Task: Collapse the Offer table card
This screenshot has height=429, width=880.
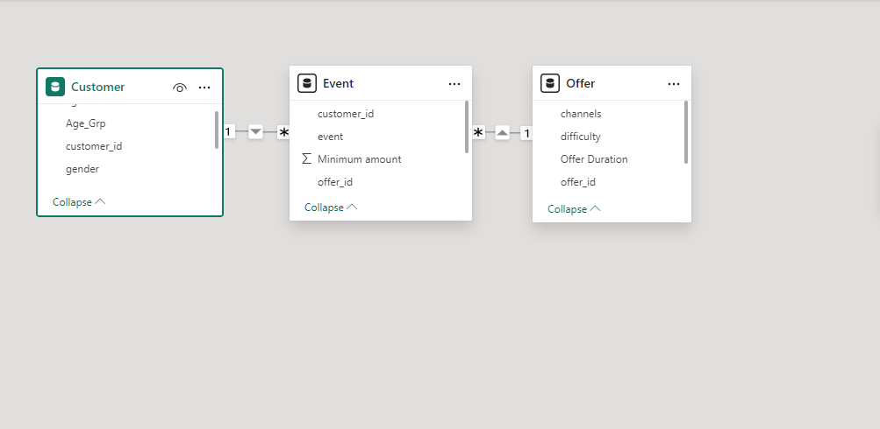Action: [574, 209]
